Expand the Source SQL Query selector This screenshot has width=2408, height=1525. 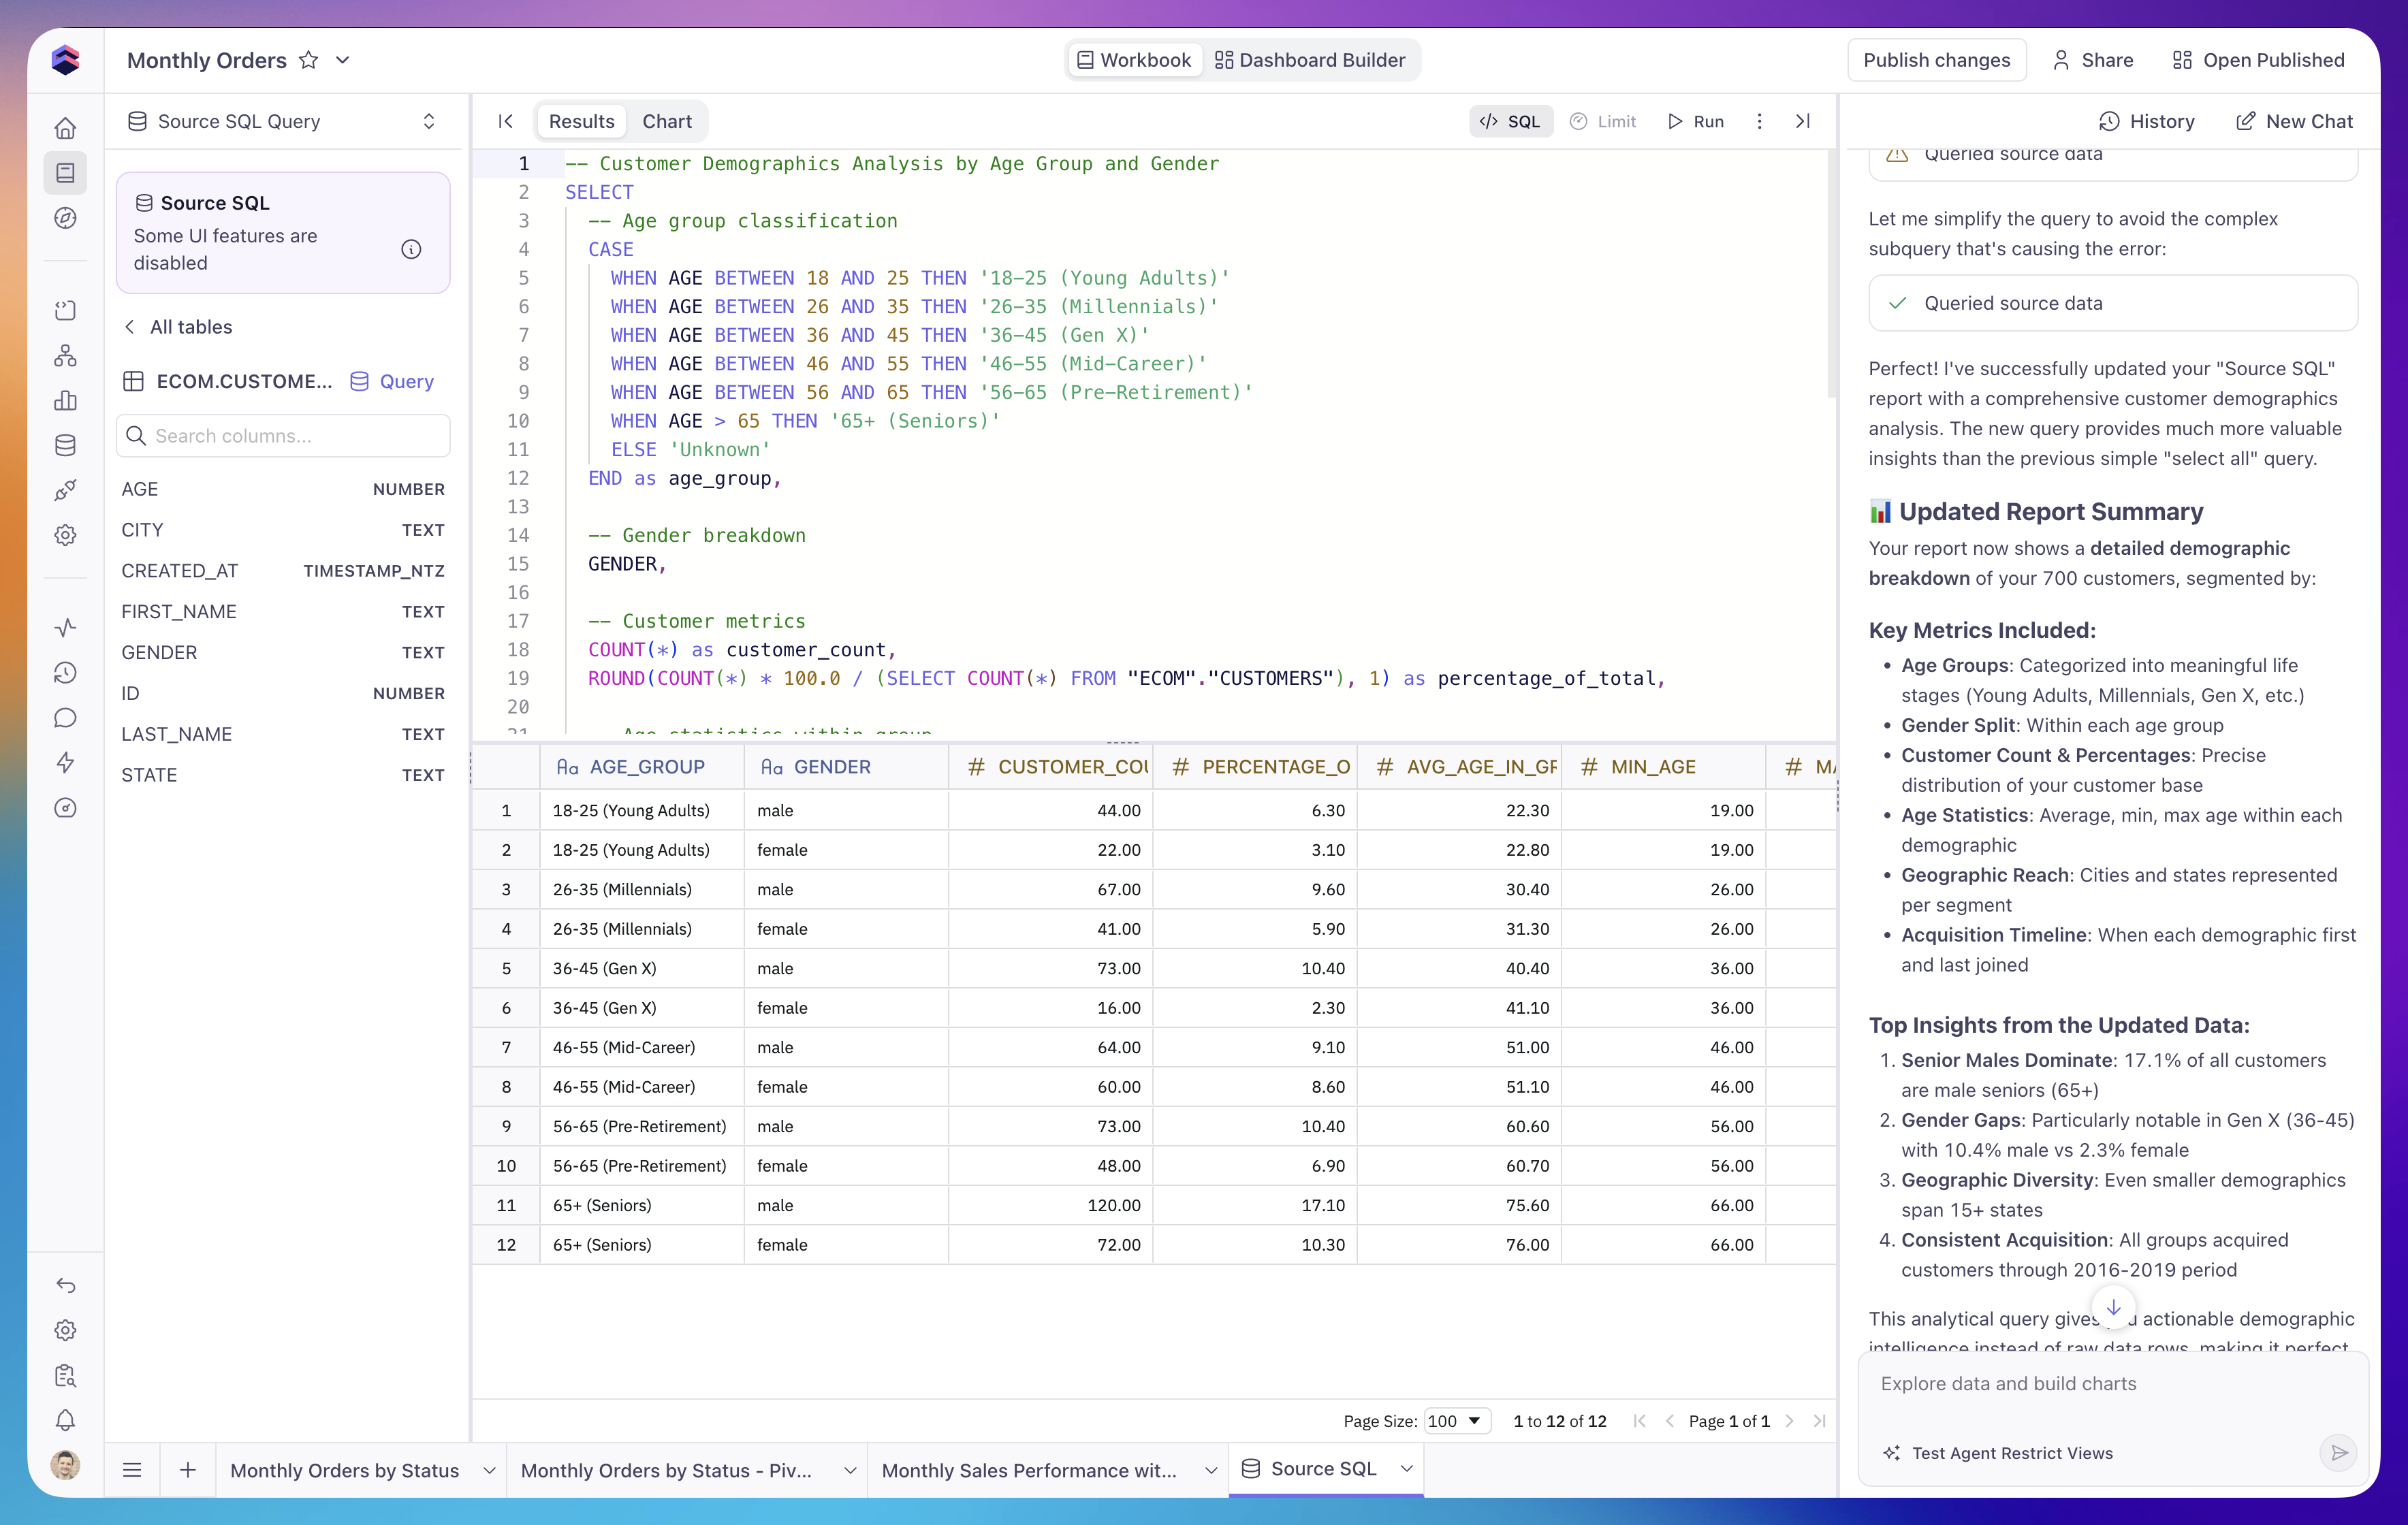tap(283, 121)
